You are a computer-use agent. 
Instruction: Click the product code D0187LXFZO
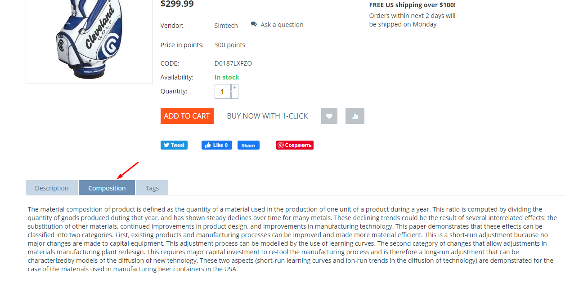[233, 63]
